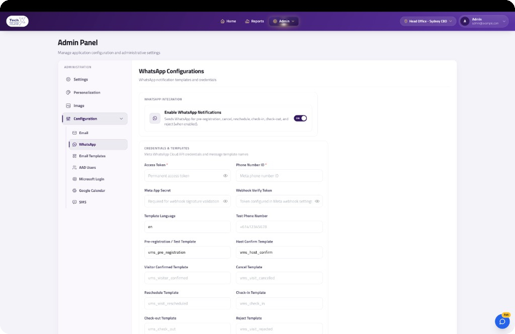The height and width of the screenshot is (334, 515).
Task: Open the Ask chat bubble
Action: point(502,321)
